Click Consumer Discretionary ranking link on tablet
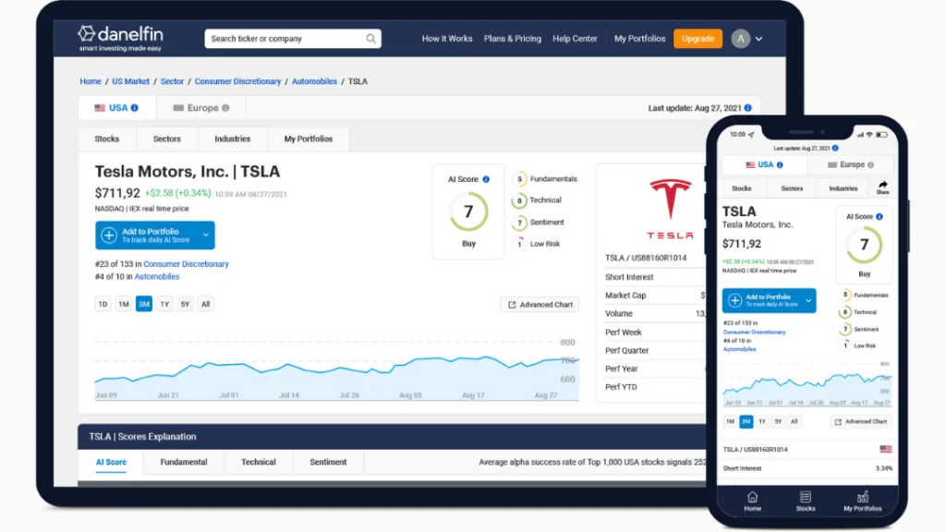The width and height of the screenshot is (946, 532). [x=186, y=264]
